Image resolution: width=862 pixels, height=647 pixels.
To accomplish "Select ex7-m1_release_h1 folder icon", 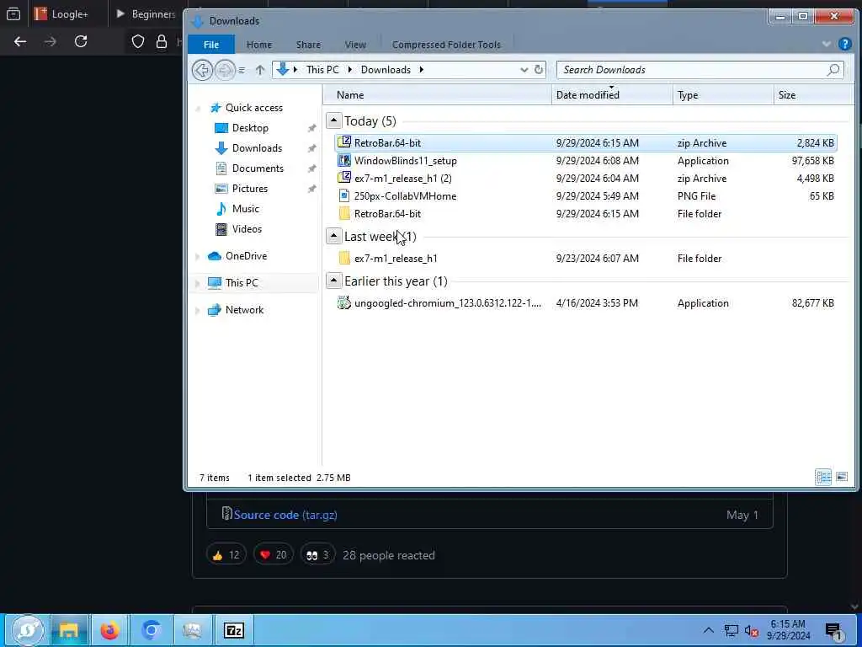I will 344,258.
